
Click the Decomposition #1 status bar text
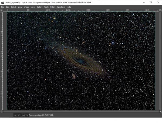click(41, 115)
